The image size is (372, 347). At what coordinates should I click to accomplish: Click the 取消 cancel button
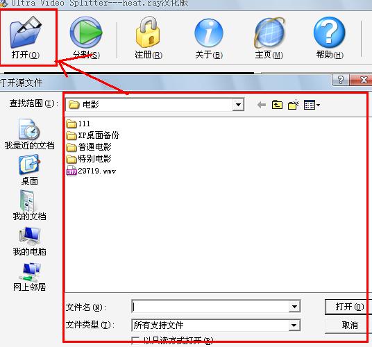pos(348,325)
